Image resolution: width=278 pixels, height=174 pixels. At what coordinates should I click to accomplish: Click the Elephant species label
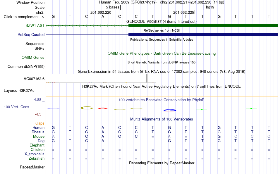pyautogui.click(x=37, y=145)
